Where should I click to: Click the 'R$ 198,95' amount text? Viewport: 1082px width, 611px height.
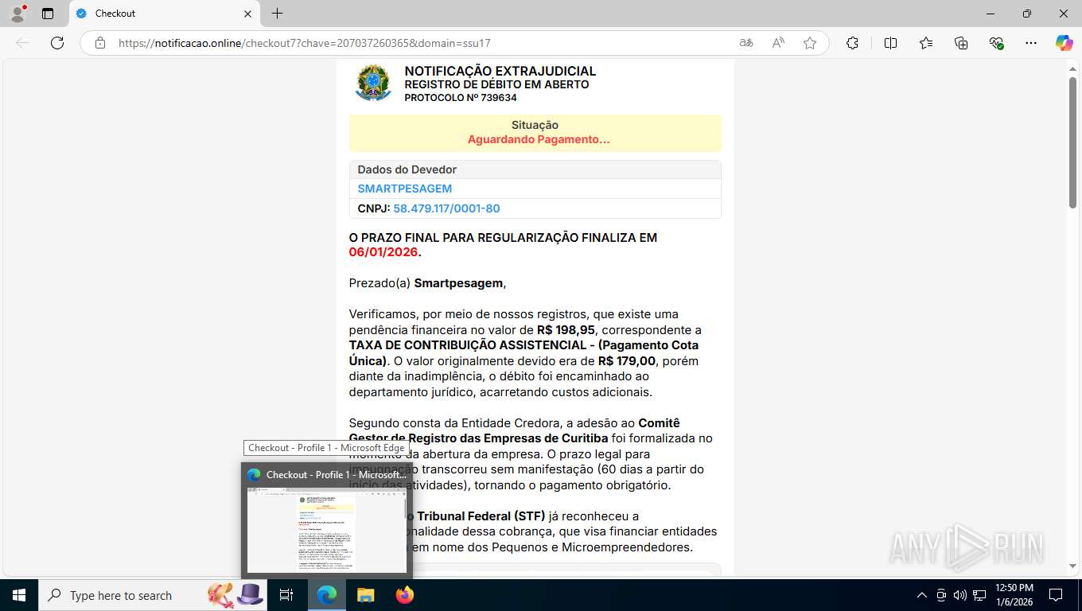tap(566, 329)
